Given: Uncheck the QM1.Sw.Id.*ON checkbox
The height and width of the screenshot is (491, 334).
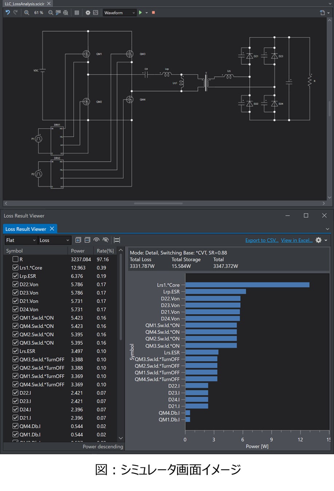Looking at the screenshot, I should tap(15, 318).
